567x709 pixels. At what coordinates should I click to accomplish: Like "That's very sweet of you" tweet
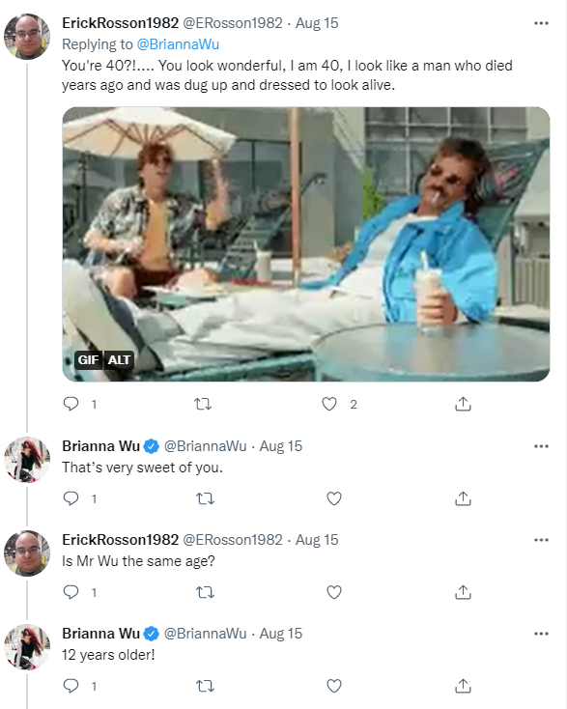click(333, 498)
